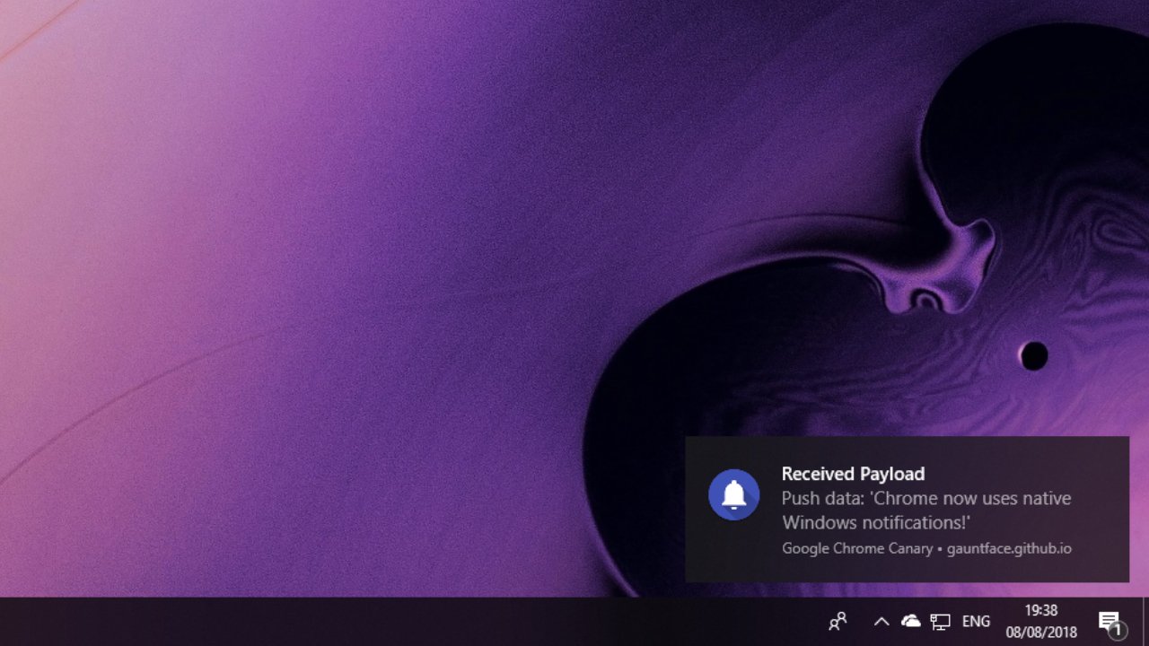1149x646 pixels.
Task: Open the network connection tray icon
Action: pyautogui.click(x=940, y=621)
